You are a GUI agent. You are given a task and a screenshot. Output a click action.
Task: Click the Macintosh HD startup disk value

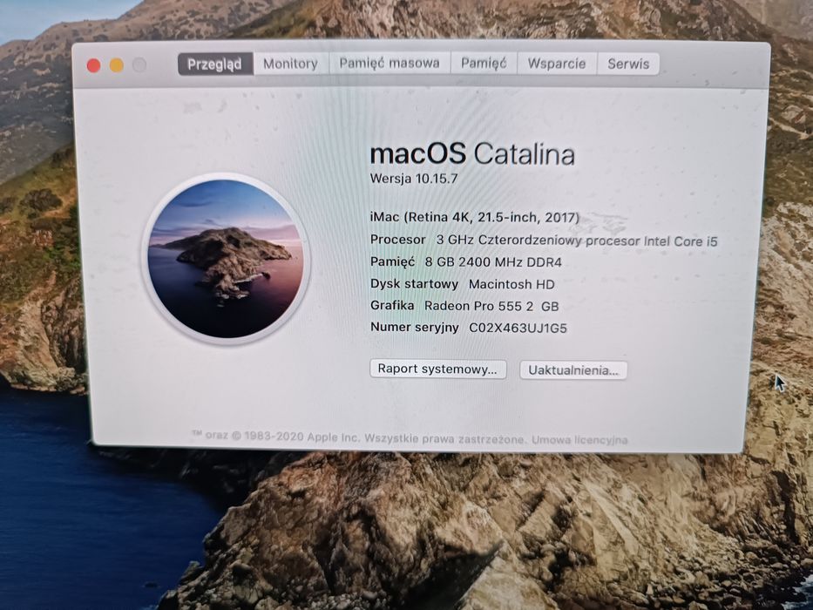coord(512,284)
